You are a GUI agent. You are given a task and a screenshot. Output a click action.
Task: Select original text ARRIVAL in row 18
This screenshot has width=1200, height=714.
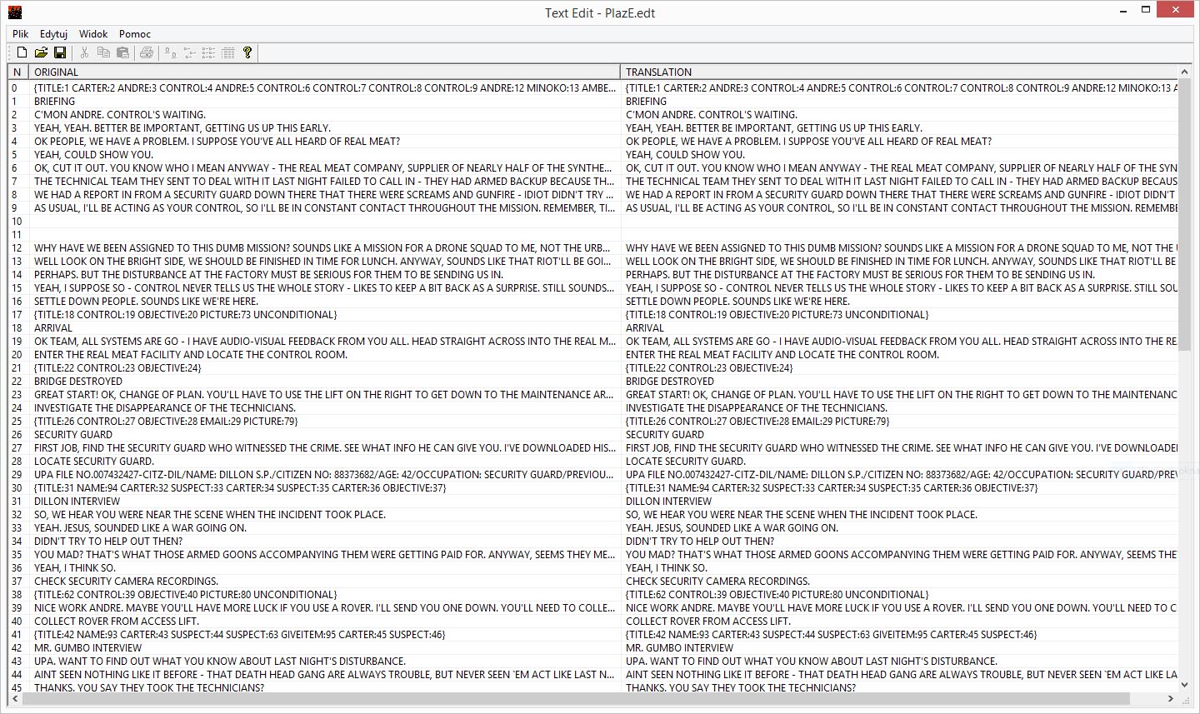click(53, 328)
